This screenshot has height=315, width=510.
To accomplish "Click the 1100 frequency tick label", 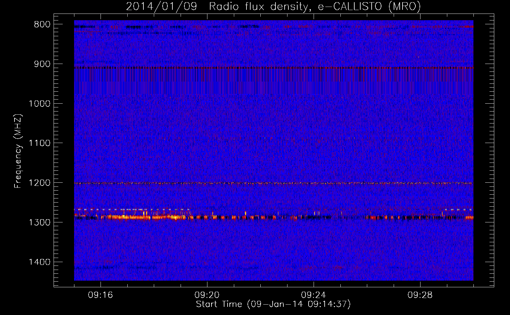I will click(x=40, y=143).
